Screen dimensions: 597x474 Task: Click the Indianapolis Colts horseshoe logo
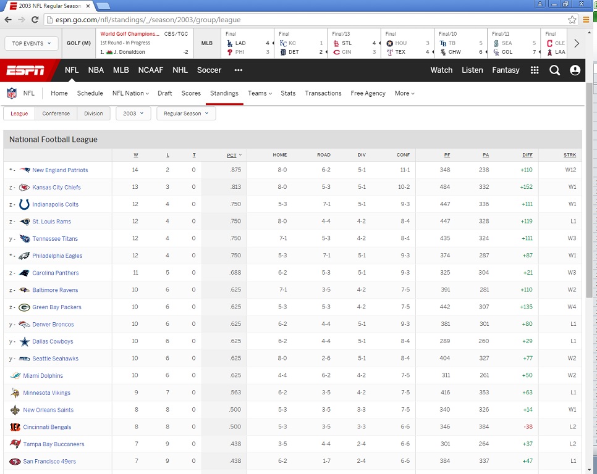point(24,204)
